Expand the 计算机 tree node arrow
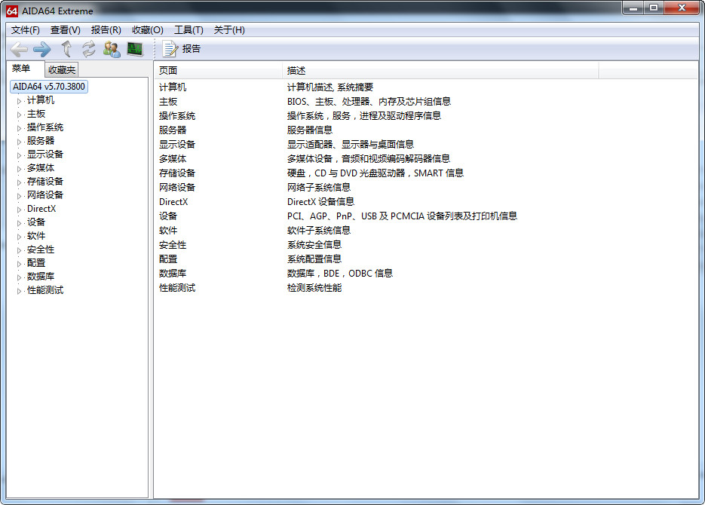The height and width of the screenshot is (505, 705). coord(19,101)
